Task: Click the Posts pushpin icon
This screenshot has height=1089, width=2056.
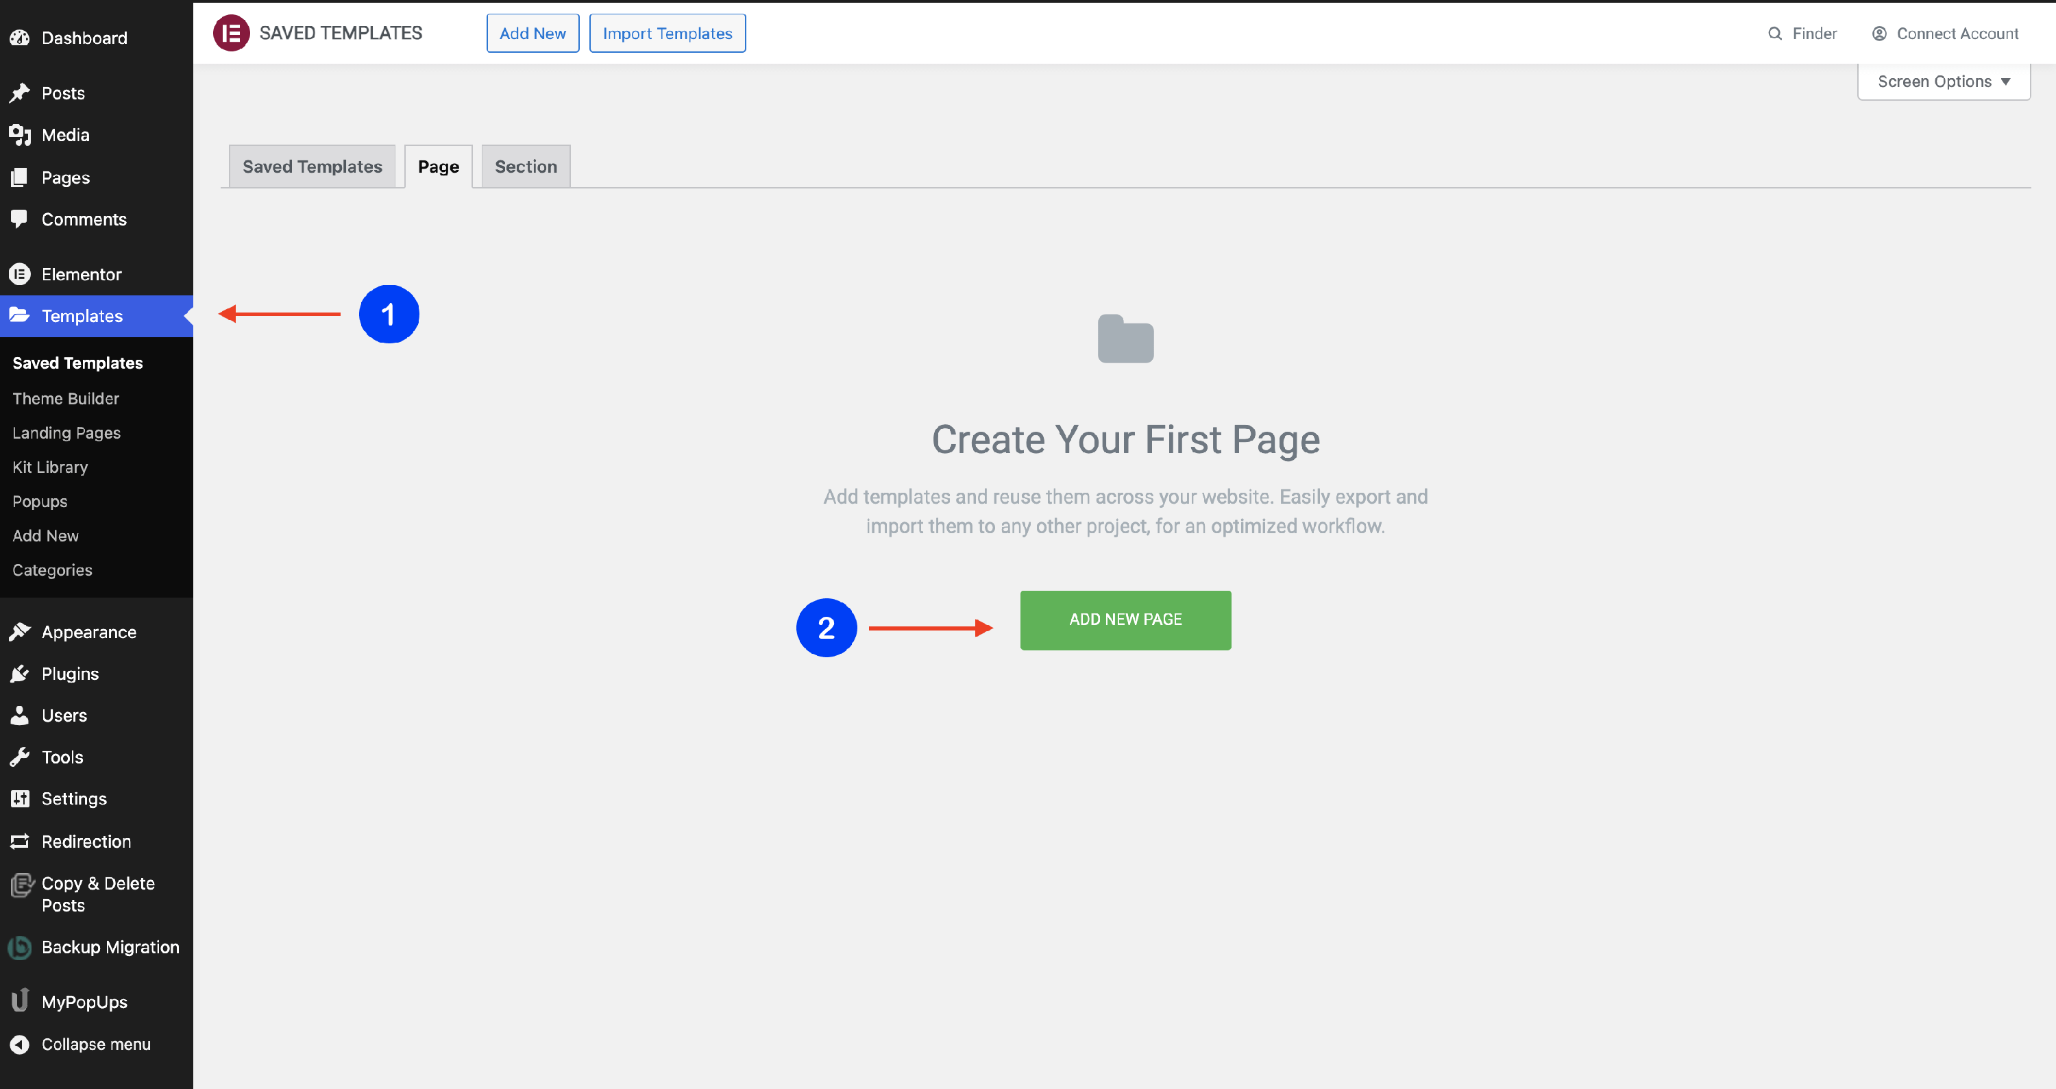Action: click(x=20, y=93)
